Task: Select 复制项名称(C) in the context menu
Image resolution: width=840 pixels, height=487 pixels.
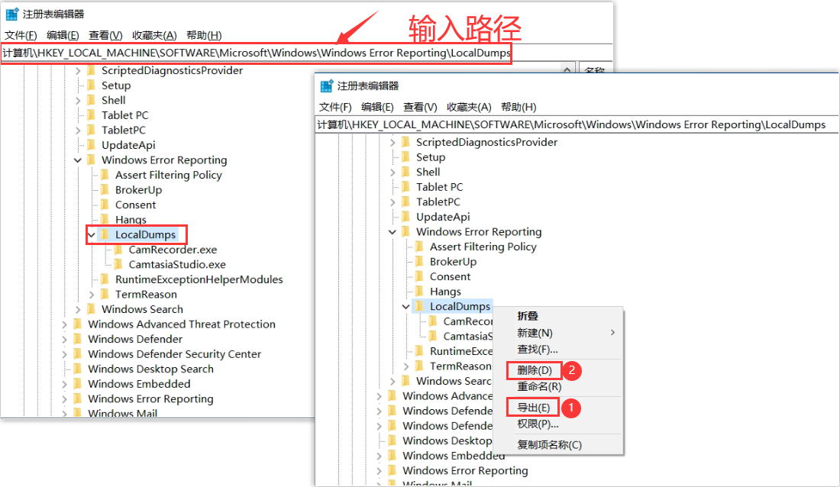Action: [549, 445]
